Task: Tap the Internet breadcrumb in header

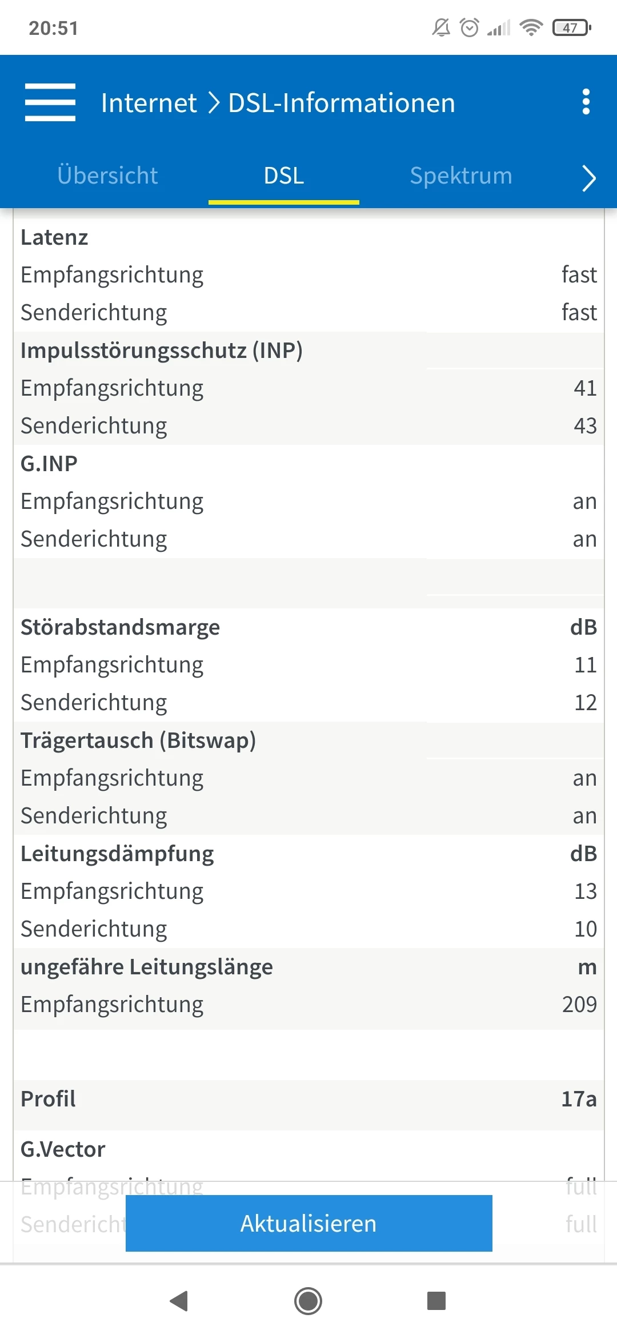Action: tap(149, 103)
